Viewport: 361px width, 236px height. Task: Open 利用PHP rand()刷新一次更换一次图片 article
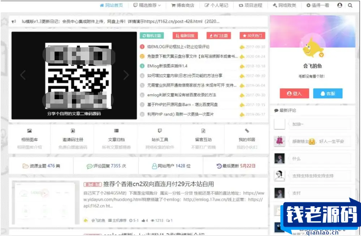181,114
